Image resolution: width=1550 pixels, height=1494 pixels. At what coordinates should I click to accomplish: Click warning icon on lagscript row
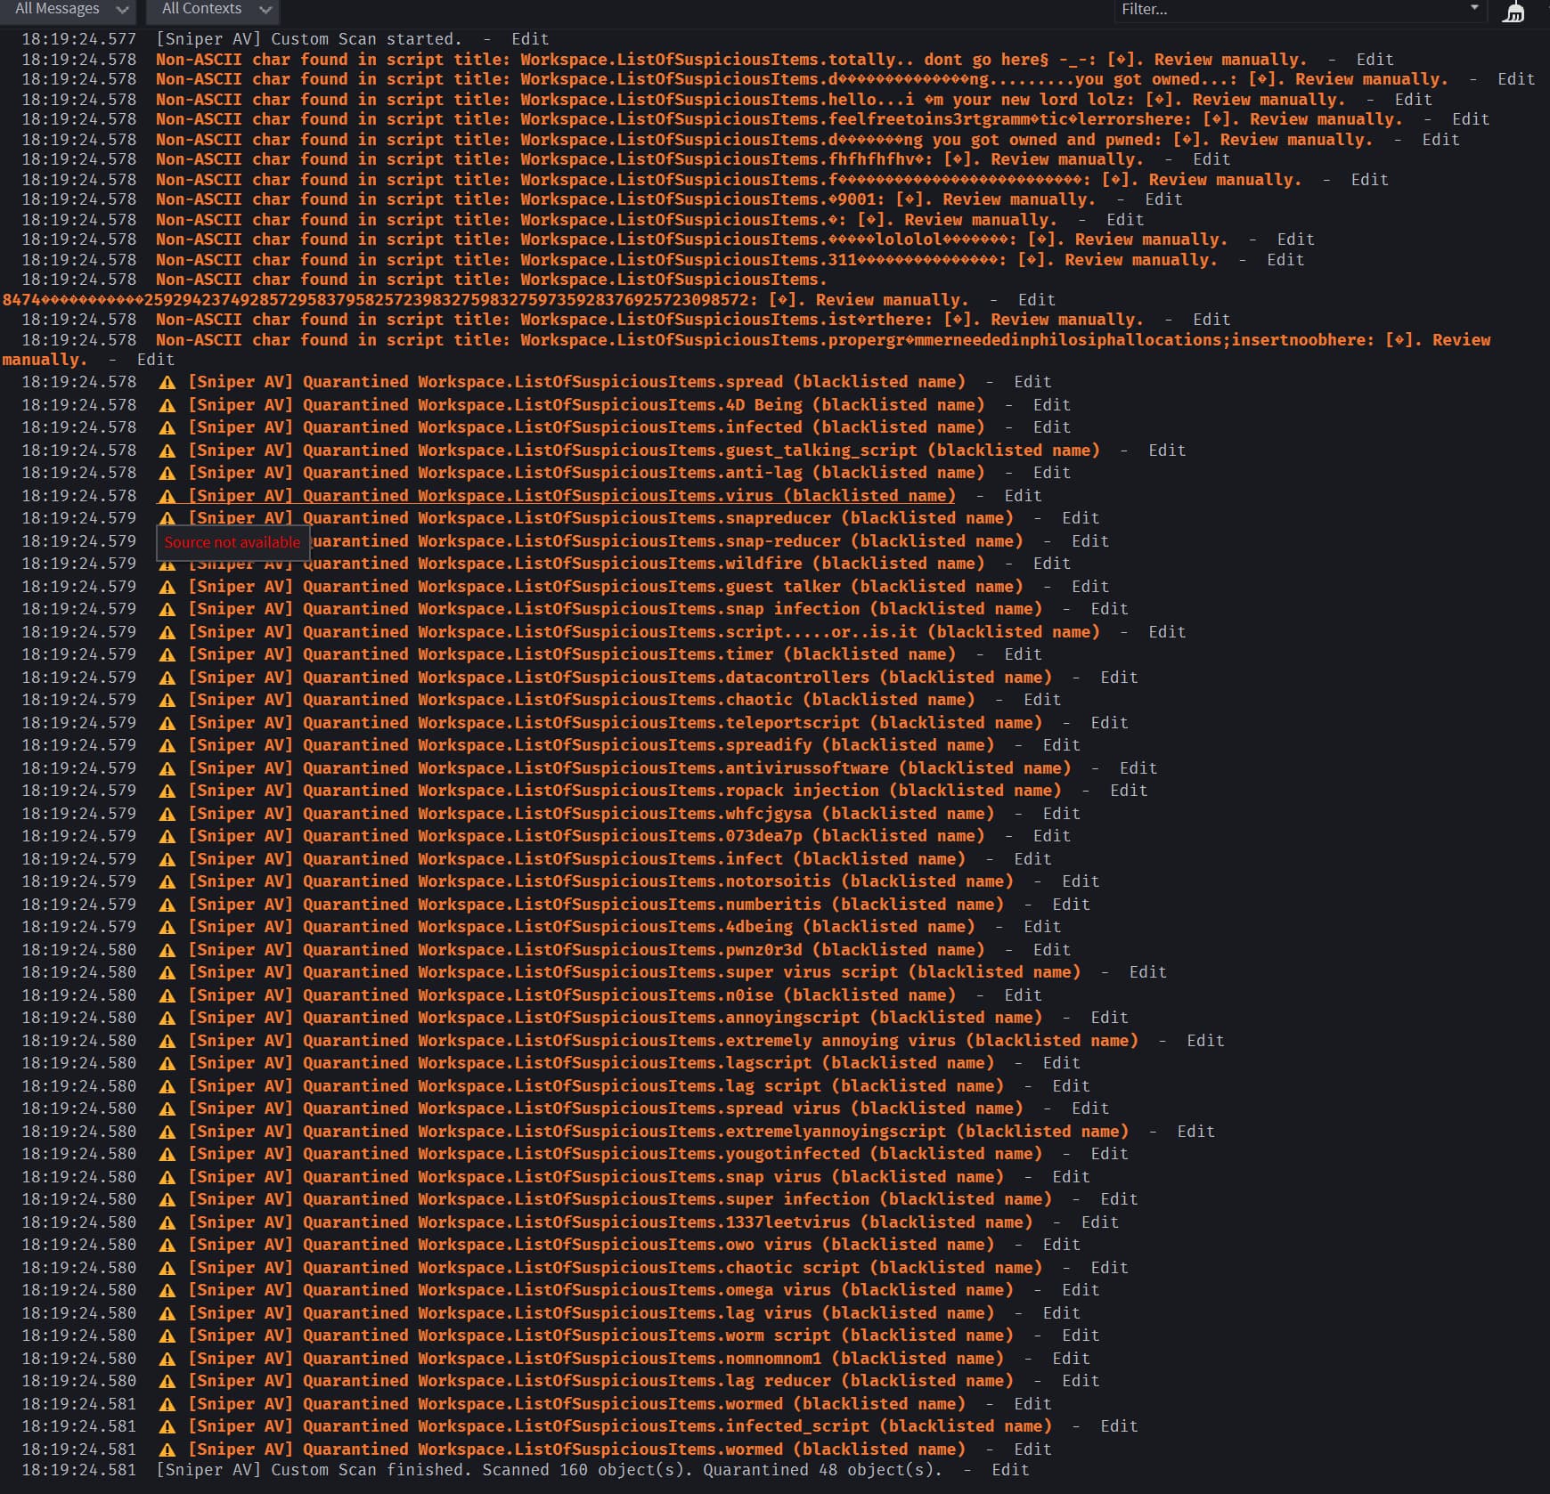pyautogui.click(x=167, y=1064)
